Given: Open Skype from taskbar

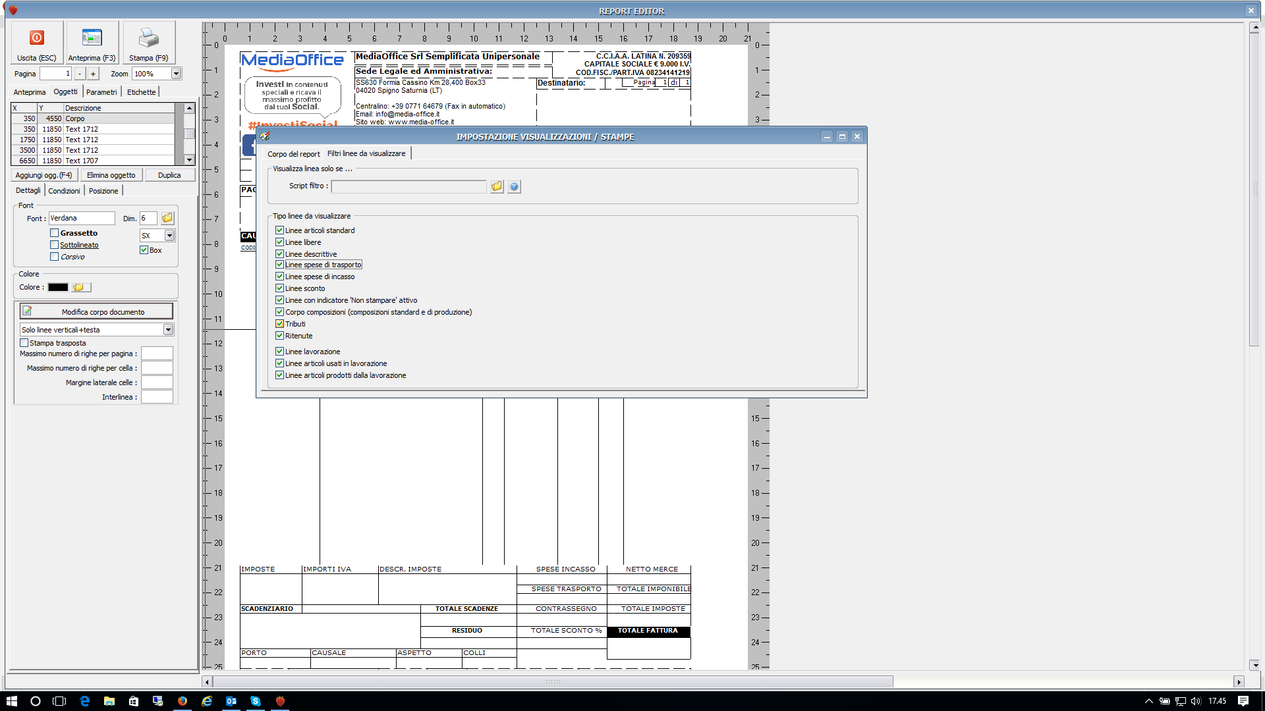Looking at the screenshot, I should click(x=256, y=701).
